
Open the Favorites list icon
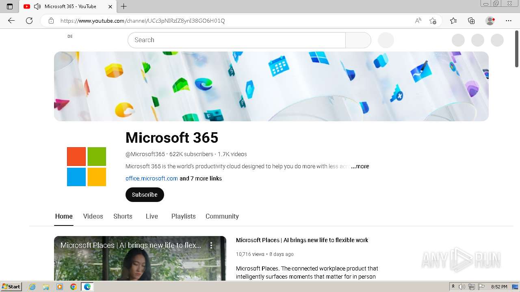[x=453, y=21]
